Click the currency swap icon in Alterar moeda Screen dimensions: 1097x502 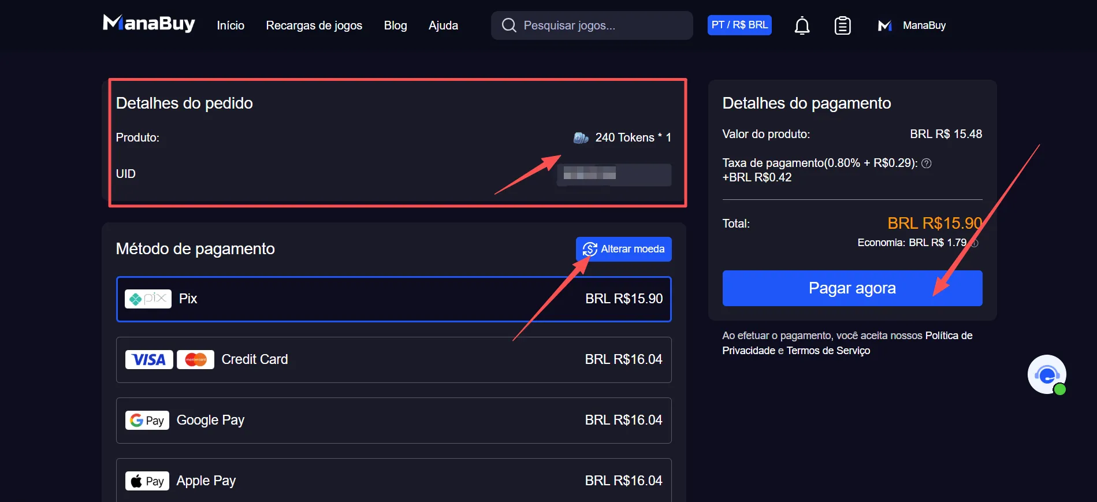pyautogui.click(x=590, y=249)
